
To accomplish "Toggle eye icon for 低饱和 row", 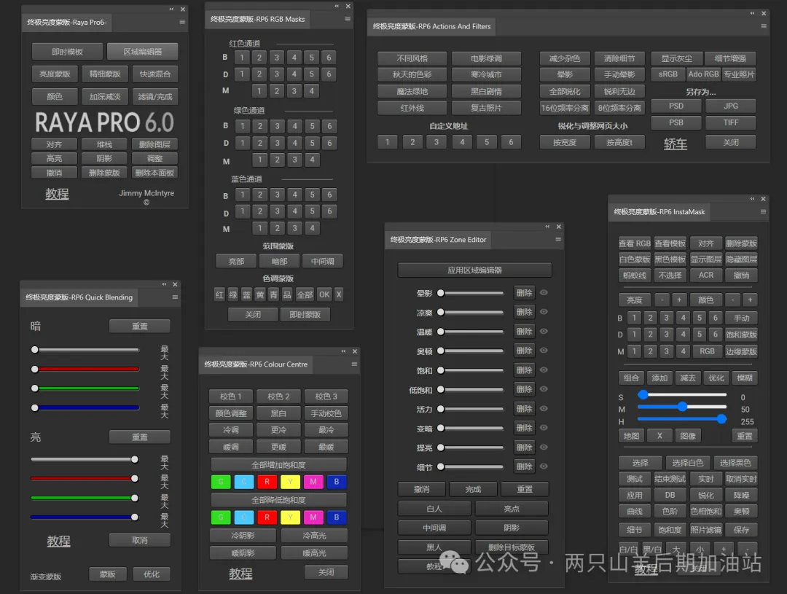I will (544, 389).
